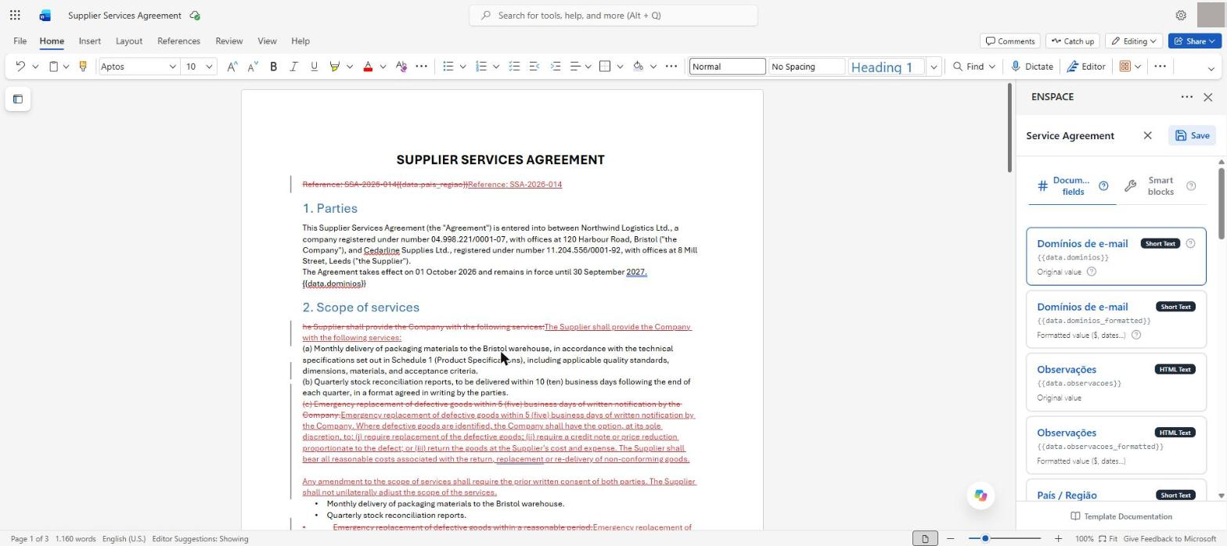Click the Catch up button
This screenshot has height=546, width=1227.
[x=1071, y=41]
